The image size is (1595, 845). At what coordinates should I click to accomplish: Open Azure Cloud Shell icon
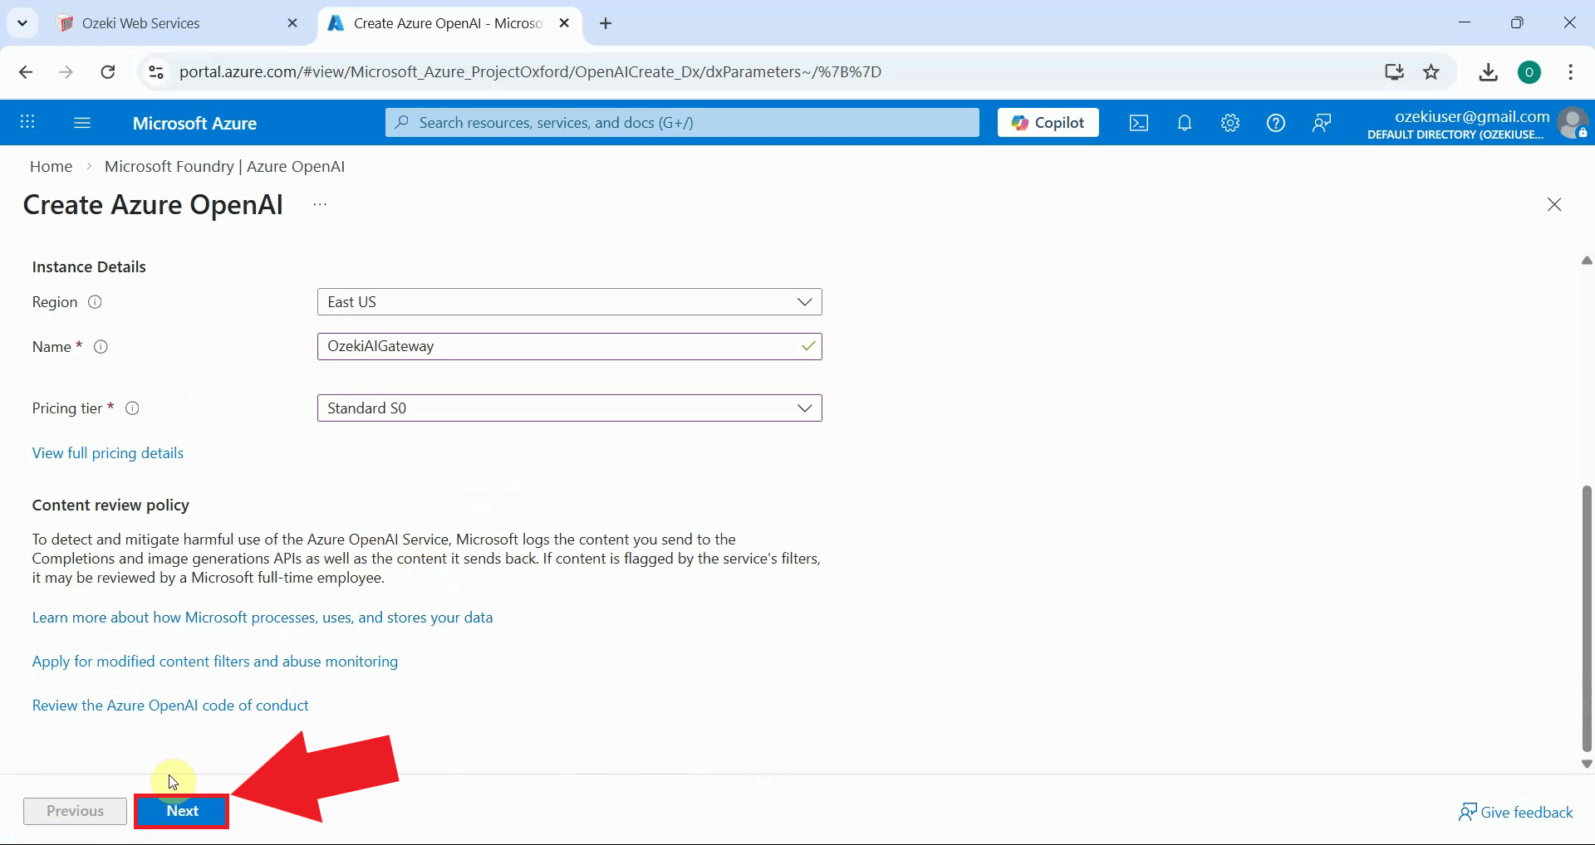pos(1138,123)
